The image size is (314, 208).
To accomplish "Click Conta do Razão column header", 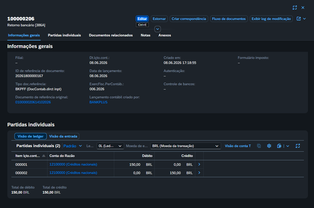I will click(x=81, y=156).
